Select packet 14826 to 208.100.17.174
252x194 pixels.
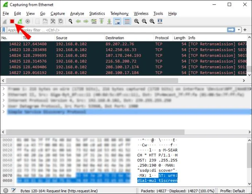123,67
